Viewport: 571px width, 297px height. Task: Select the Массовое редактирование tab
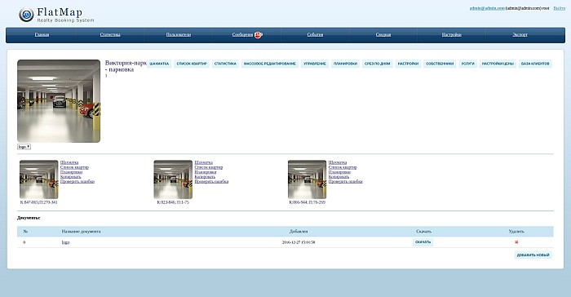pyautogui.click(x=270, y=64)
